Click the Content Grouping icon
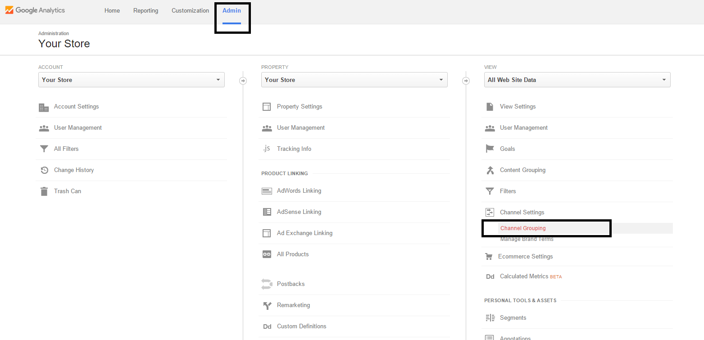704x340 pixels. pos(490,170)
